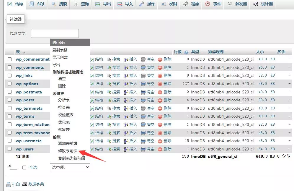Sort by the 大小 column header

click(260, 52)
